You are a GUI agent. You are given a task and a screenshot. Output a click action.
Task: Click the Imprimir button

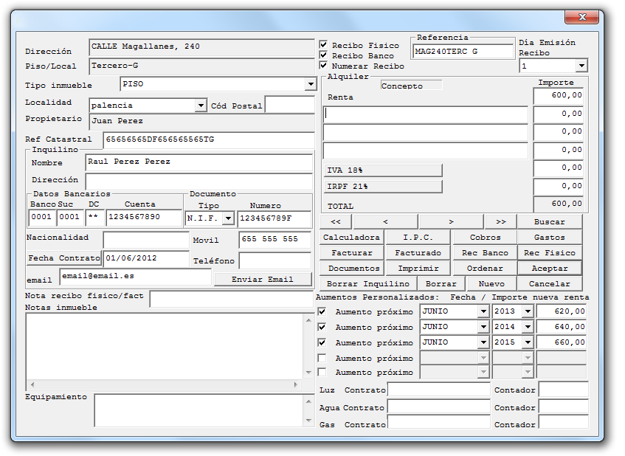click(x=418, y=269)
